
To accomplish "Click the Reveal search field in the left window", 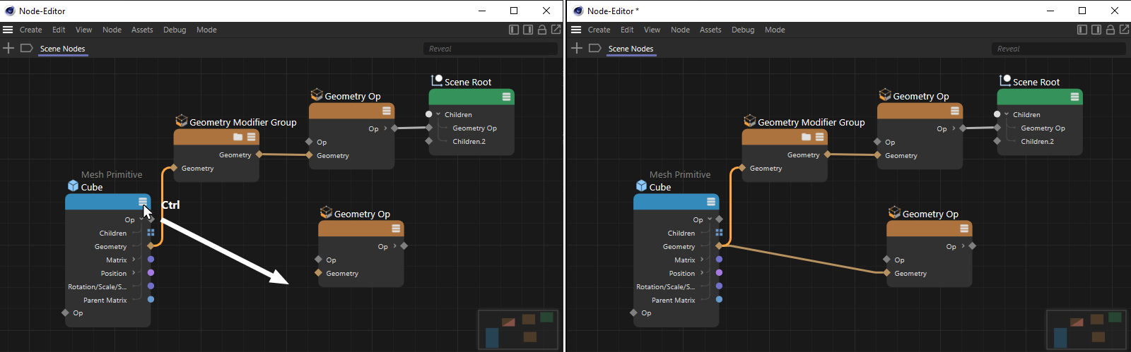I will 490,49.
